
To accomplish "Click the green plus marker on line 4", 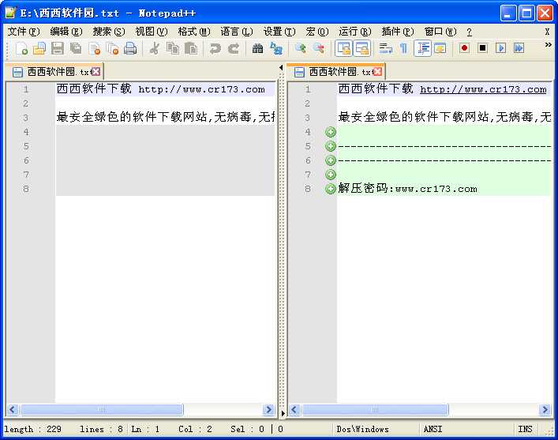I will pyautogui.click(x=331, y=132).
